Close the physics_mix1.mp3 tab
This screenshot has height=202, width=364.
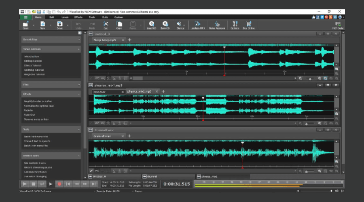(157, 92)
